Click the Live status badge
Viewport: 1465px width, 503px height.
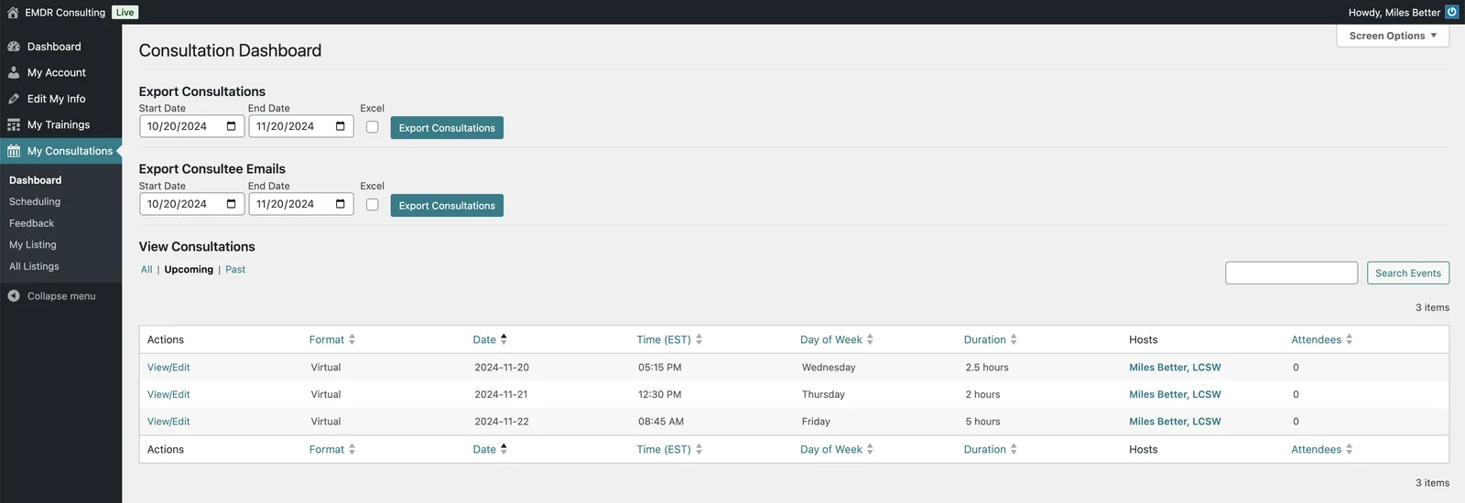click(125, 13)
